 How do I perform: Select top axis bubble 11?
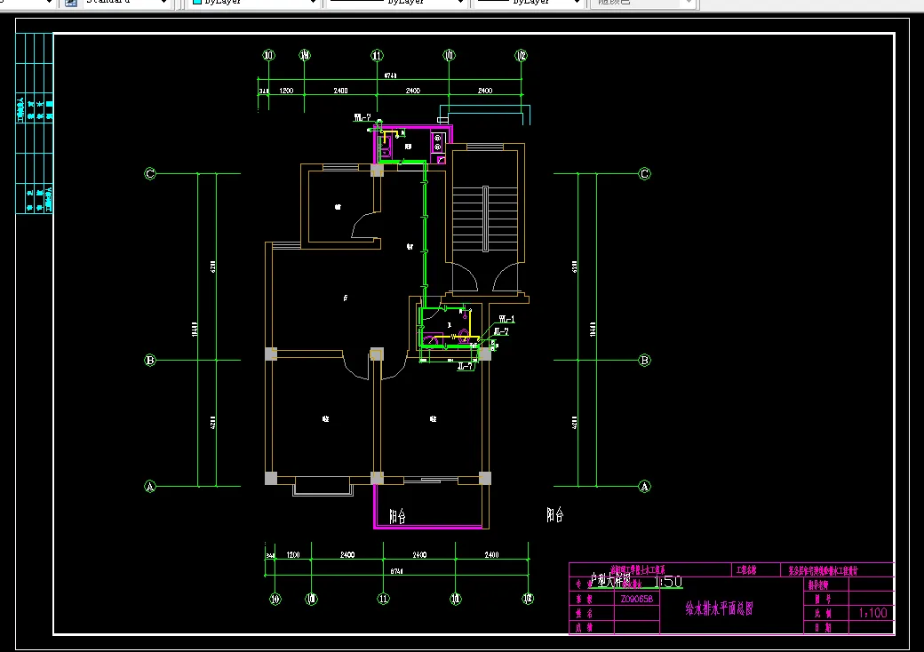pos(377,55)
